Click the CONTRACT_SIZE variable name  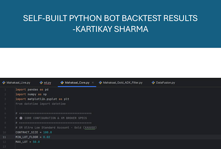[x=27, y=132]
